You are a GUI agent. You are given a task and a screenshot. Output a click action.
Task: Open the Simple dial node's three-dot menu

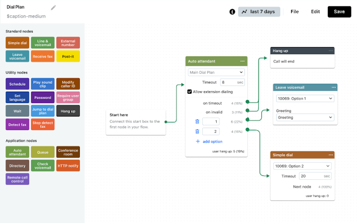point(330,155)
